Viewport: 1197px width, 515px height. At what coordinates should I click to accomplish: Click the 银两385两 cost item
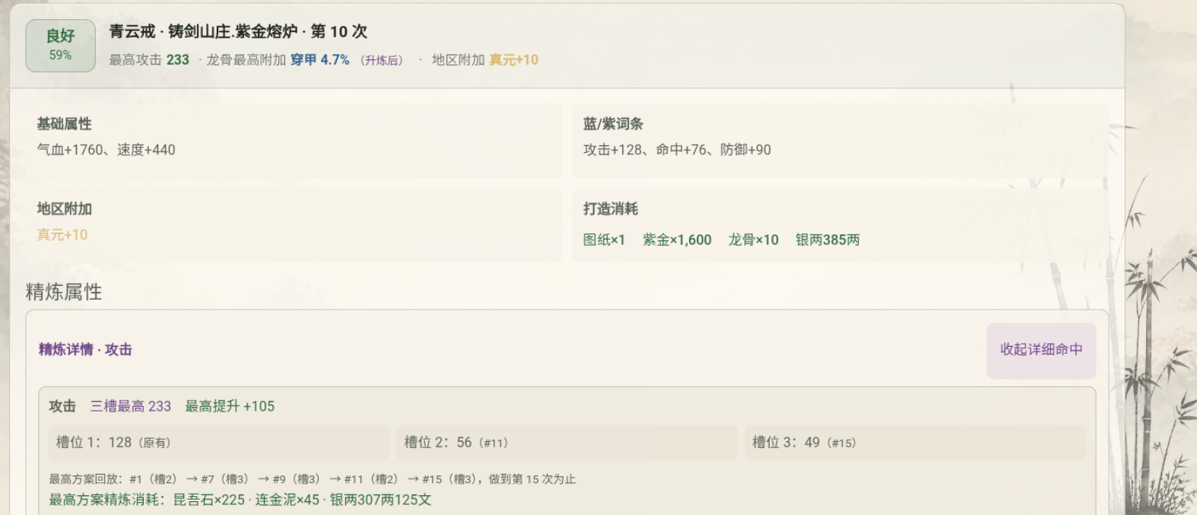click(x=827, y=240)
